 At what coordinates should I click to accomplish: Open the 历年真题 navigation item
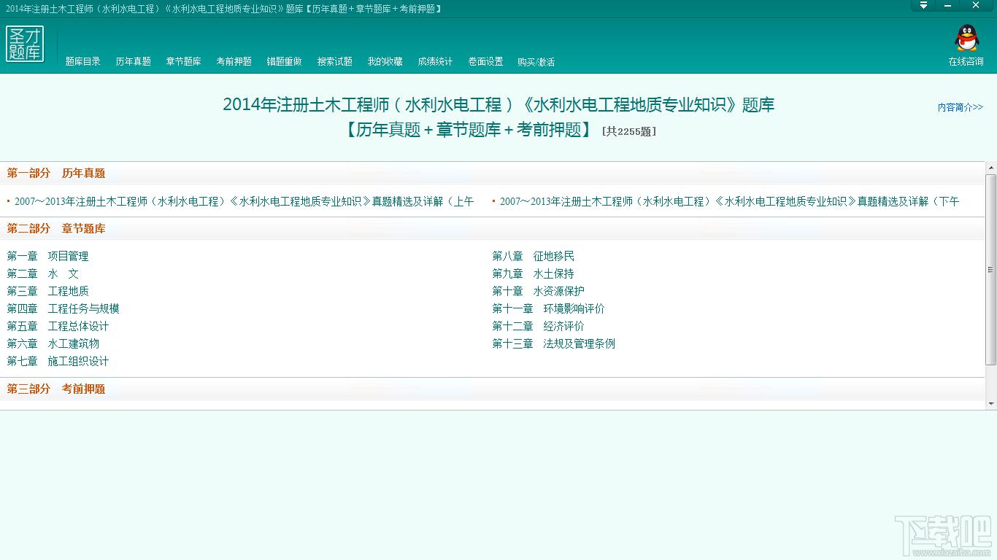coord(132,61)
